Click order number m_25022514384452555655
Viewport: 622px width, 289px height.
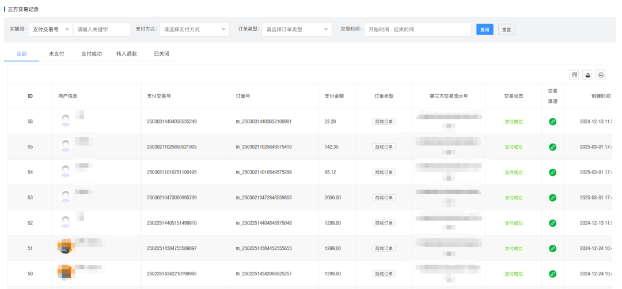click(x=264, y=248)
